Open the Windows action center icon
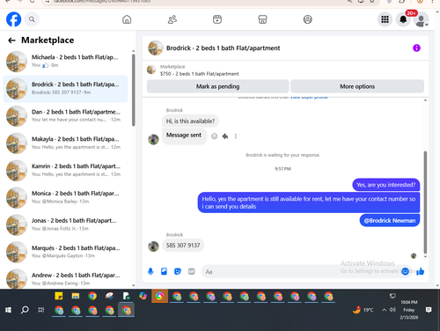Image resolution: width=440 pixels, height=331 pixels. click(x=429, y=310)
